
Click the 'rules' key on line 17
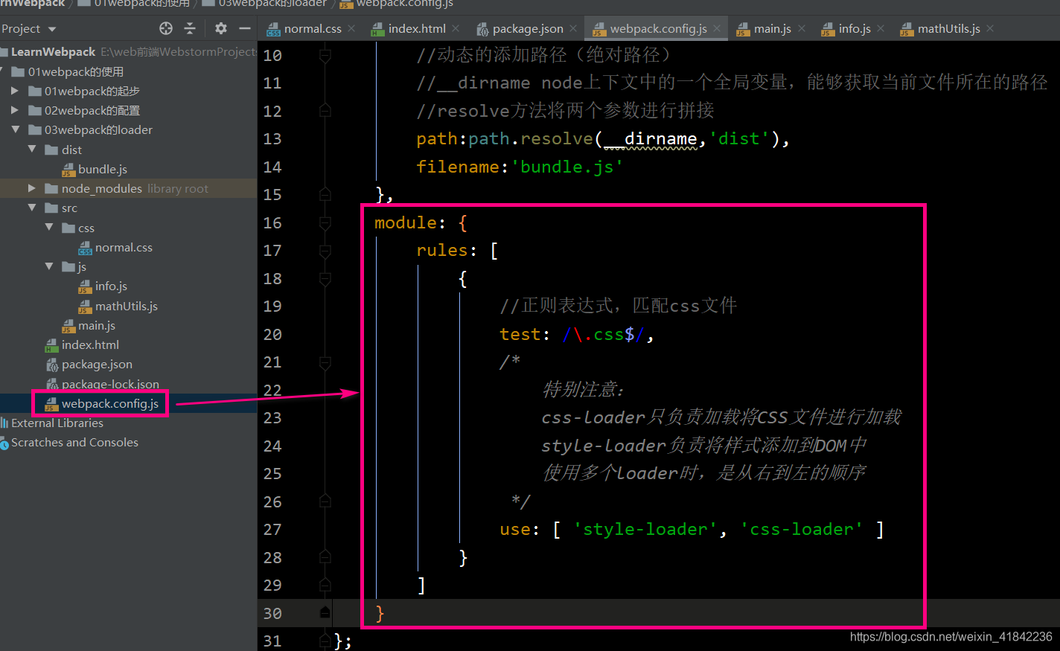pos(441,250)
